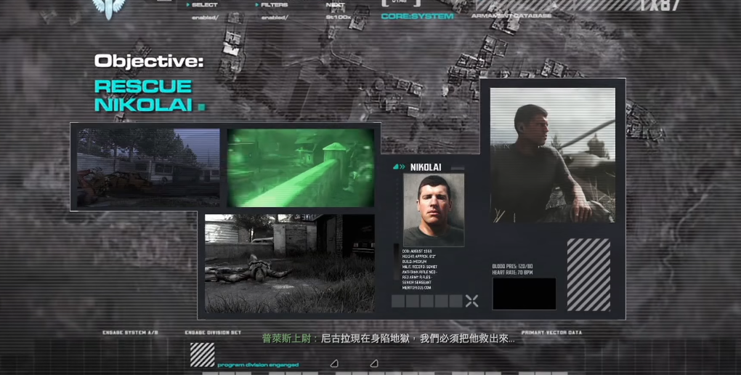Expand the FILTERS arrow option in top bar
The image size is (741, 375).
(x=272, y=5)
